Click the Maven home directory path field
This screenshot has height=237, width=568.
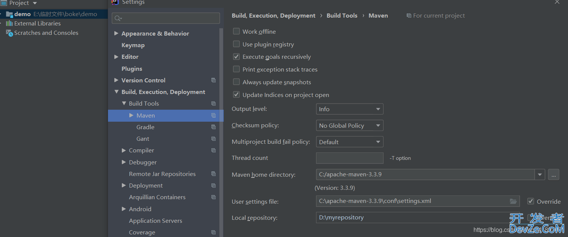tap(426, 174)
